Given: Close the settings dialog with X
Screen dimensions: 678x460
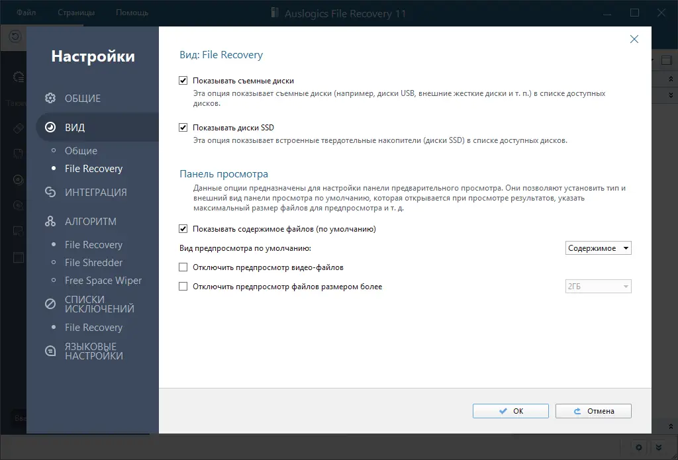Looking at the screenshot, I should (634, 39).
